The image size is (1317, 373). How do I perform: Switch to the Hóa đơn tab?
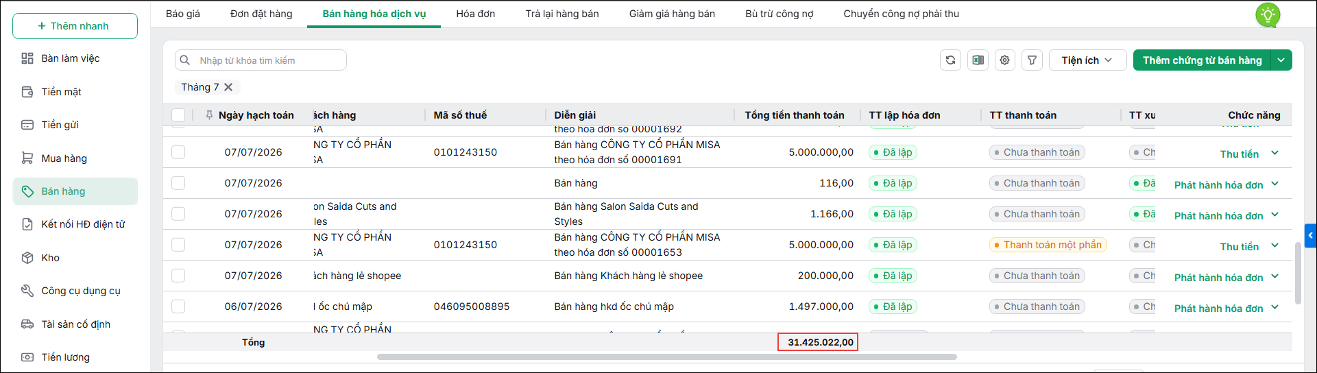pos(476,14)
